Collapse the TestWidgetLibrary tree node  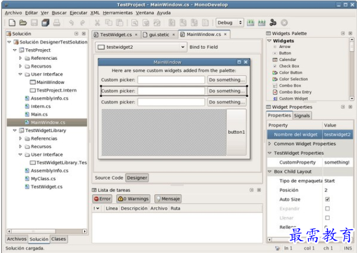click(15, 130)
